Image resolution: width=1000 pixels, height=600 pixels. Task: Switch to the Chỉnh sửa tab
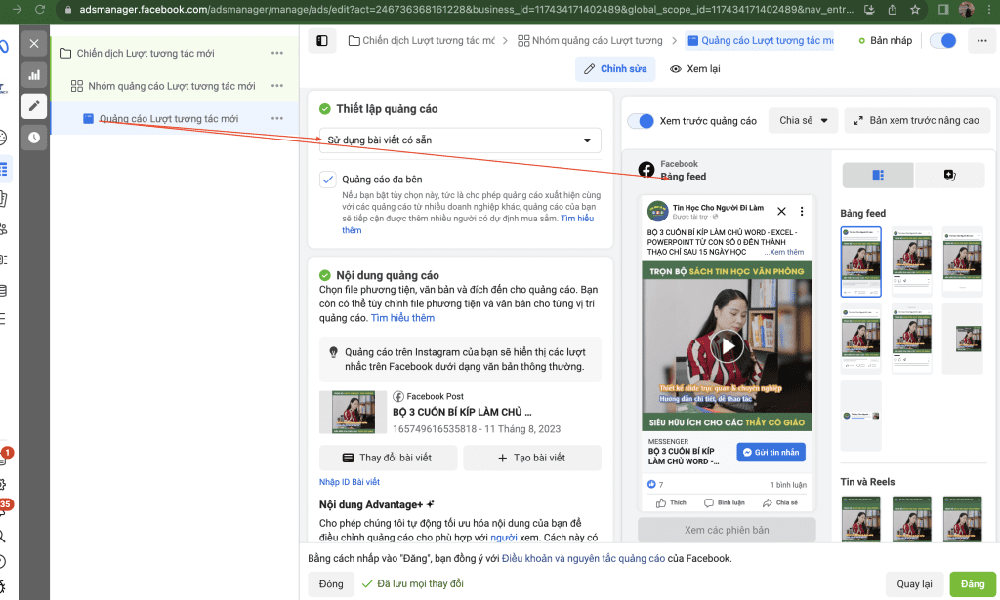pyautogui.click(x=616, y=69)
